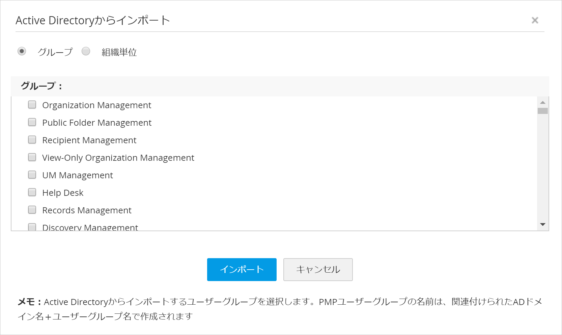Select the 組織単位 radio button
Image resolution: width=562 pixels, height=335 pixels.
(x=86, y=51)
